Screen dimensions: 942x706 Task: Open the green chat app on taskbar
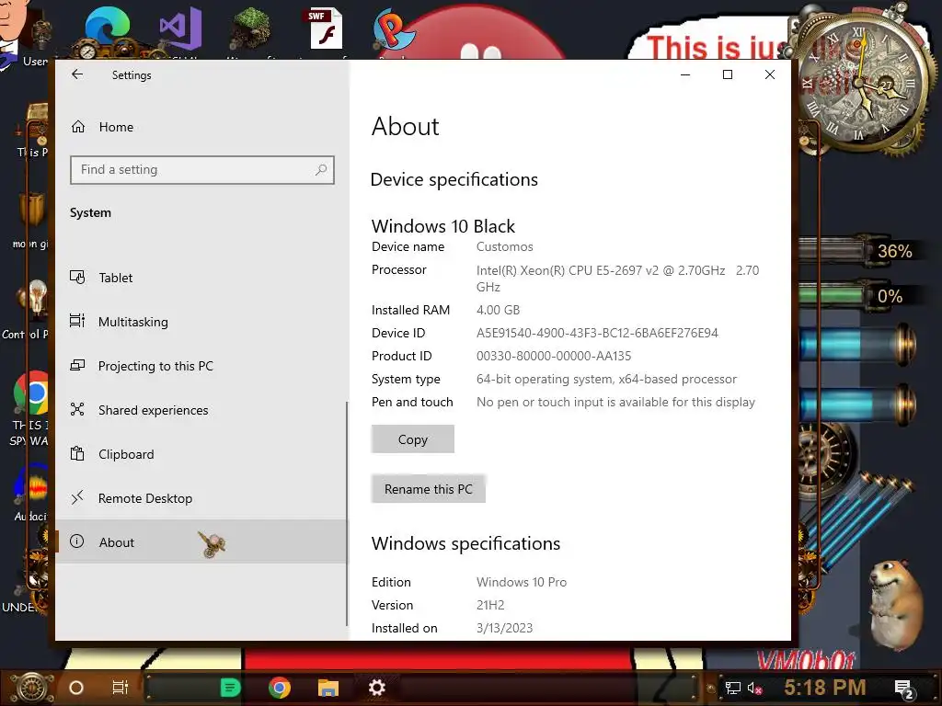pyautogui.click(x=230, y=688)
